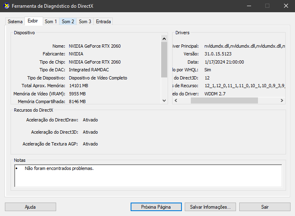Select the Exibir tab
295x216 pixels.
click(33, 21)
